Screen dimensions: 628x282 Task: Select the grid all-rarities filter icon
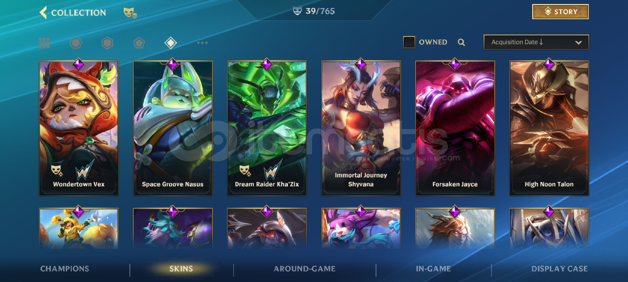[44, 43]
